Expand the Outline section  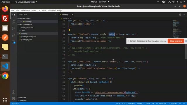pyautogui.click(x=23, y=98)
